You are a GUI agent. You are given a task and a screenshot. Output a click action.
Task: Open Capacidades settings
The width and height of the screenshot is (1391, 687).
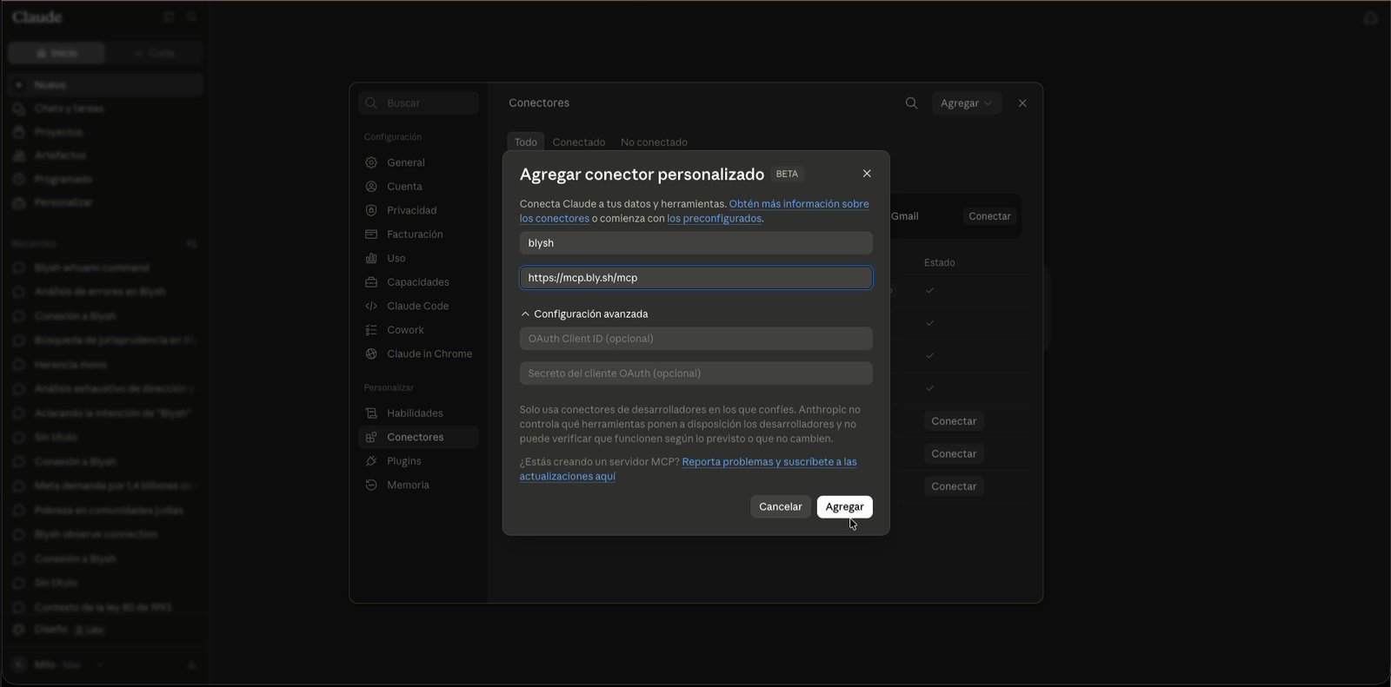click(x=419, y=282)
